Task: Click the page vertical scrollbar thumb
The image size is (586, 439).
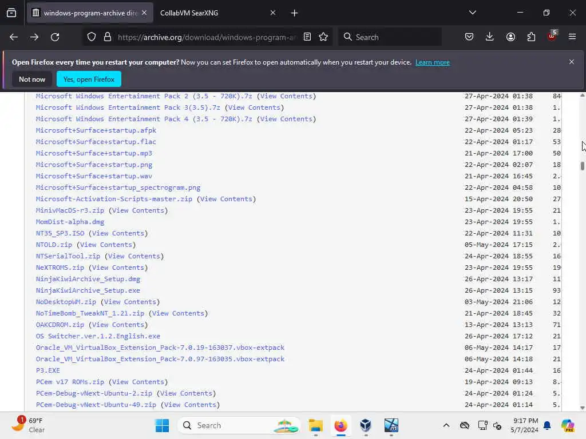Action: 582,166
